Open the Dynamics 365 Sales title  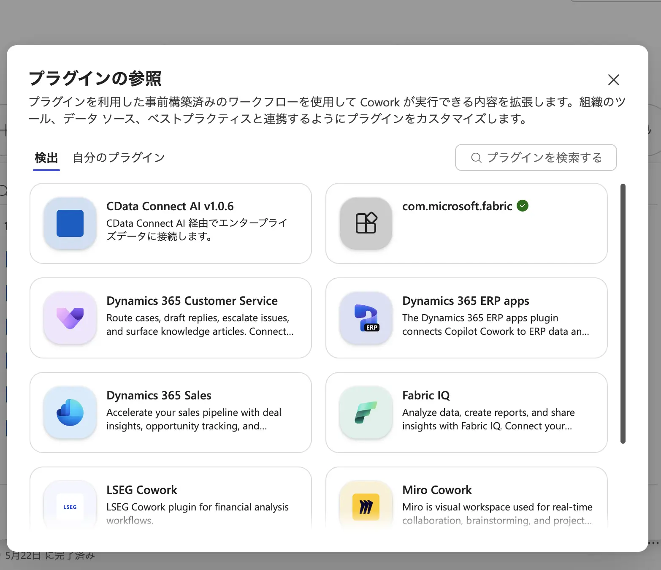[159, 395]
